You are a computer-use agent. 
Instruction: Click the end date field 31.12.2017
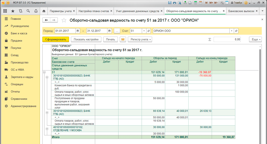click(96, 31)
